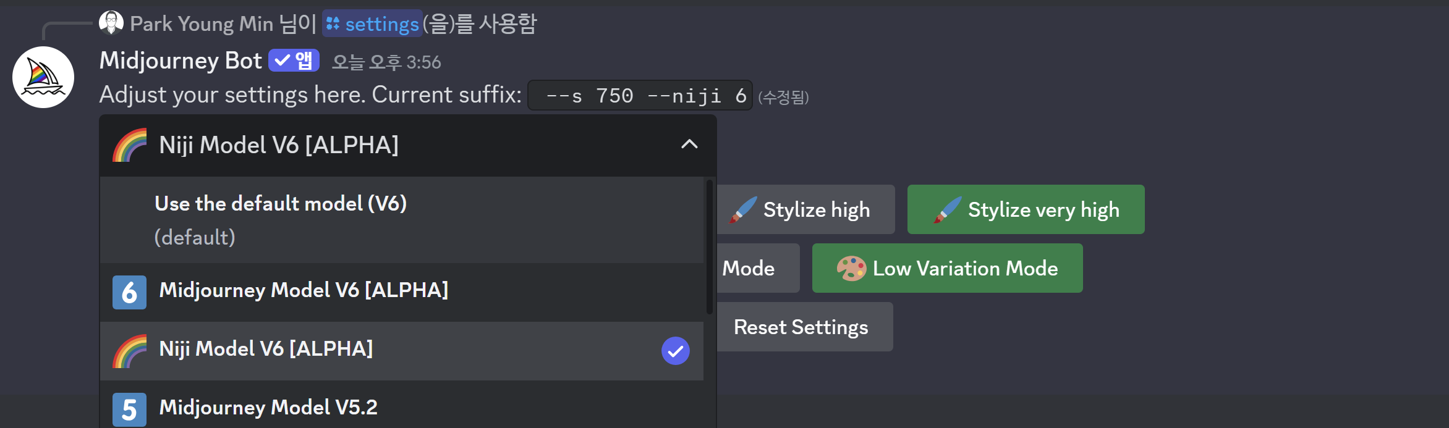Click the blue 5 icon of Midjourney V5.2

point(129,409)
